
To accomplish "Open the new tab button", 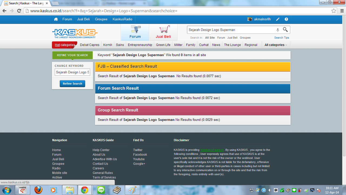I will tap(55, 3).
